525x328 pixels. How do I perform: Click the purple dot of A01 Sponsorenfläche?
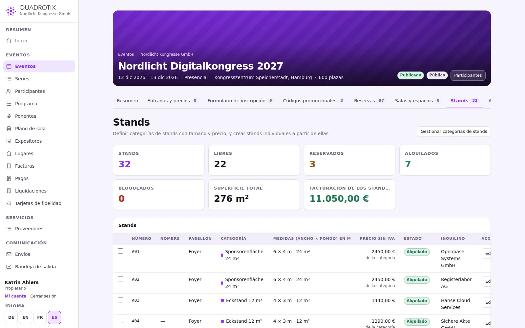pos(222,255)
